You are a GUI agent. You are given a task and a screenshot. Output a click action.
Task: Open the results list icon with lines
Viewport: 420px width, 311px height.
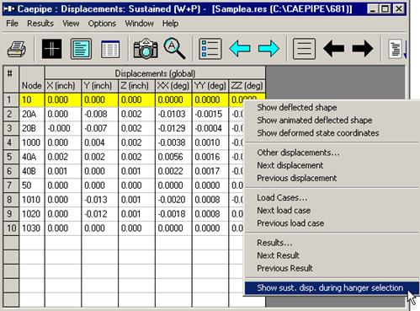pyautogui.click(x=304, y=49)
